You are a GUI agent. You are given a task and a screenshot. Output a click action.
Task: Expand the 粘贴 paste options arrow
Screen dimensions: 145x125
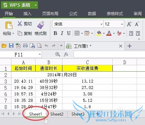(13, 33)
